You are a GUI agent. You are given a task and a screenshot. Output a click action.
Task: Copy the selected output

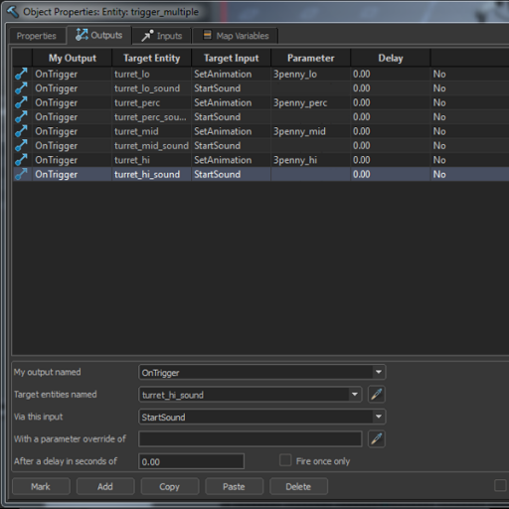tap(170, 486)
